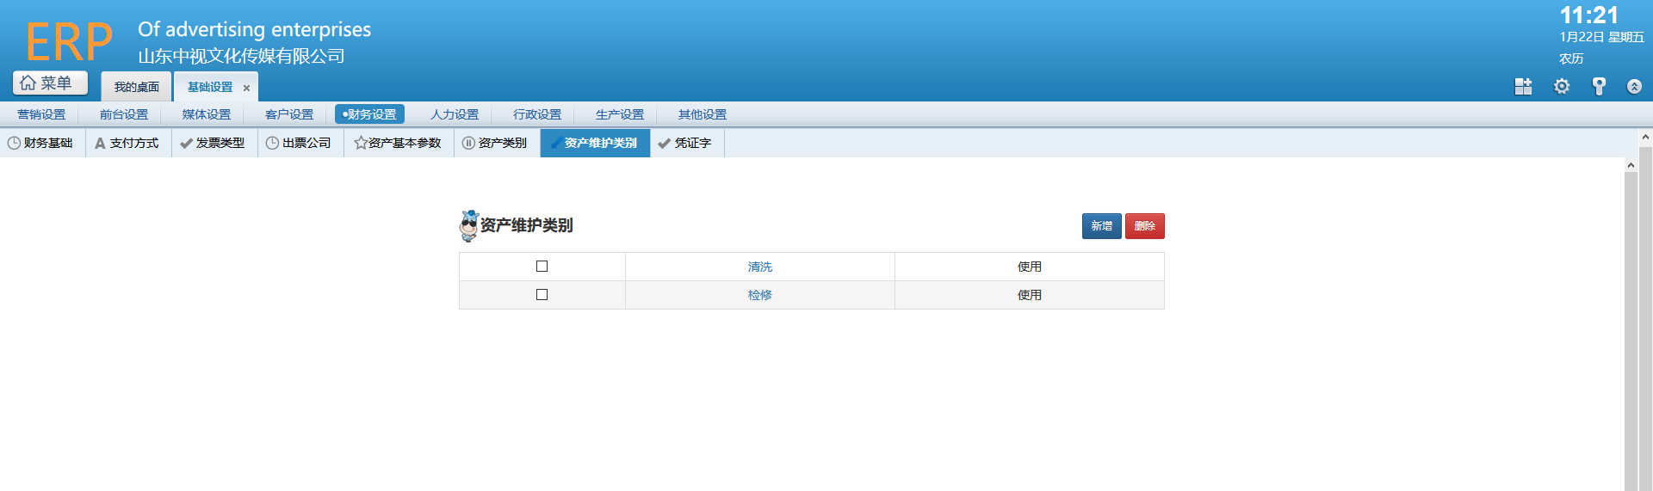The image size is (1653, 491).
Task: Click the add-widget grid icon in header
Action: coord(1523,86)
